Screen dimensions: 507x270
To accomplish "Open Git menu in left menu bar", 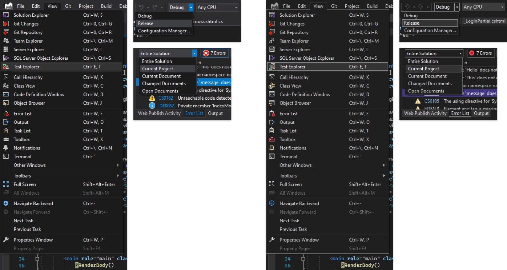I will tap(68, 6).
